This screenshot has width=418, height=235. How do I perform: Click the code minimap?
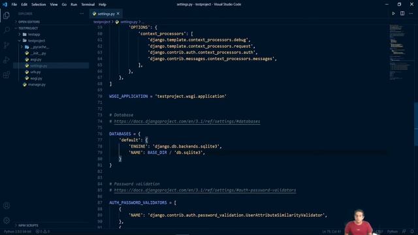pos(400,52)
